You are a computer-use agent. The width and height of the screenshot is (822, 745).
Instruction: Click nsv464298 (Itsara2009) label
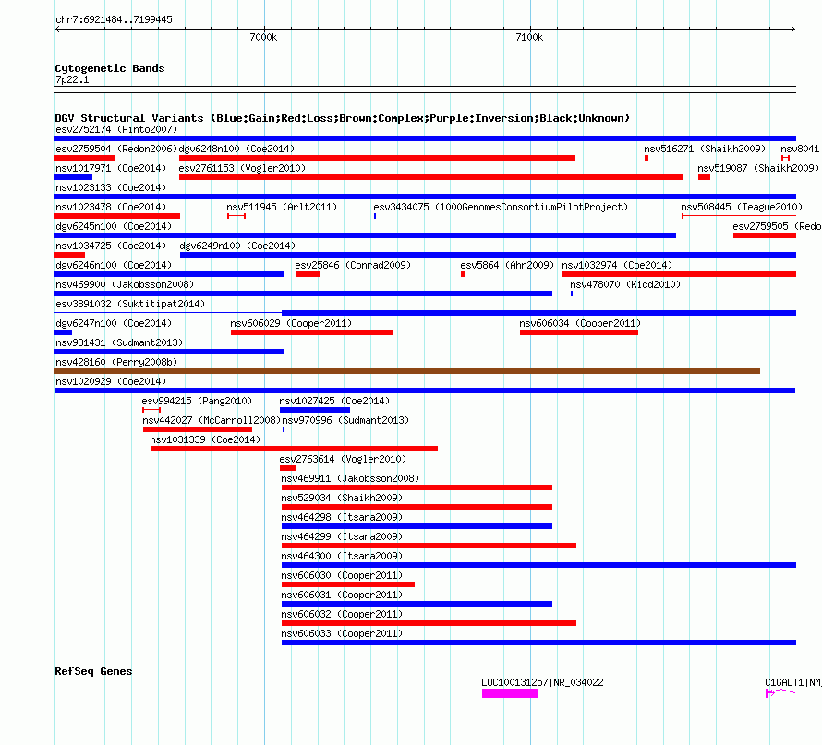pos(342,517)
